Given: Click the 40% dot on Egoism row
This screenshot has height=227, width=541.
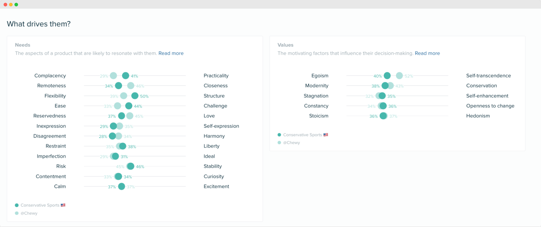Looking at the screenshot, I should click(387, 76).
